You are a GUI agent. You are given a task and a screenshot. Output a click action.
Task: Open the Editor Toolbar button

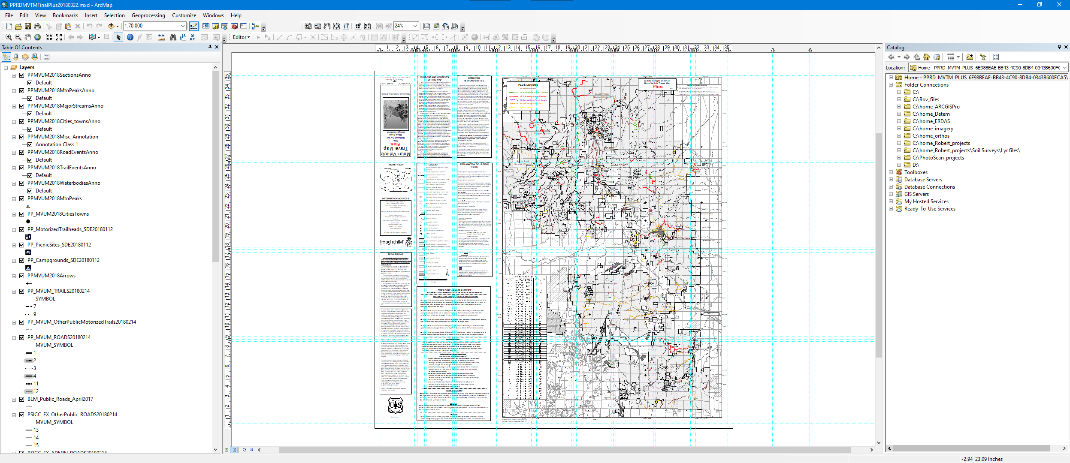point(194,26)
